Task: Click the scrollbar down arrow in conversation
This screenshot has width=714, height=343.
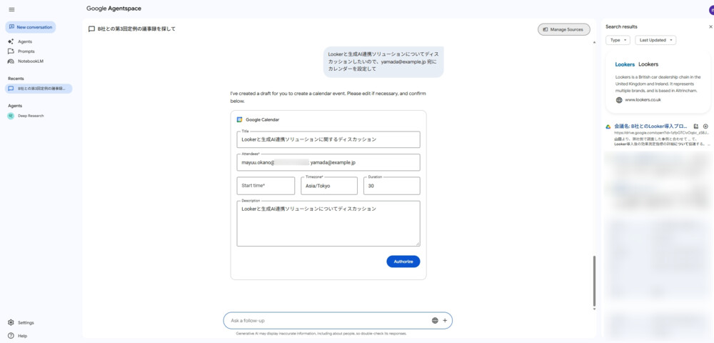Action: [x=594, y=309]
